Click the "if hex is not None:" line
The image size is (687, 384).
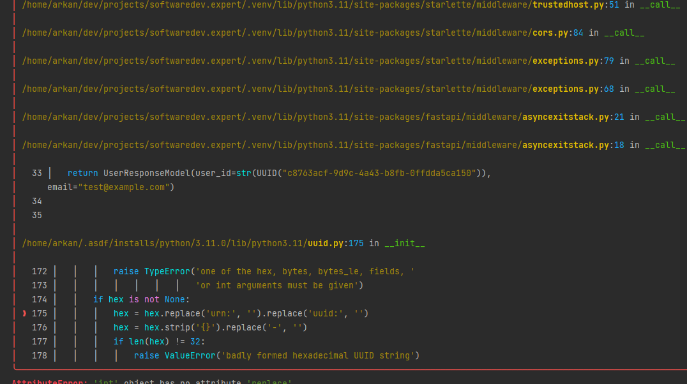141,300
